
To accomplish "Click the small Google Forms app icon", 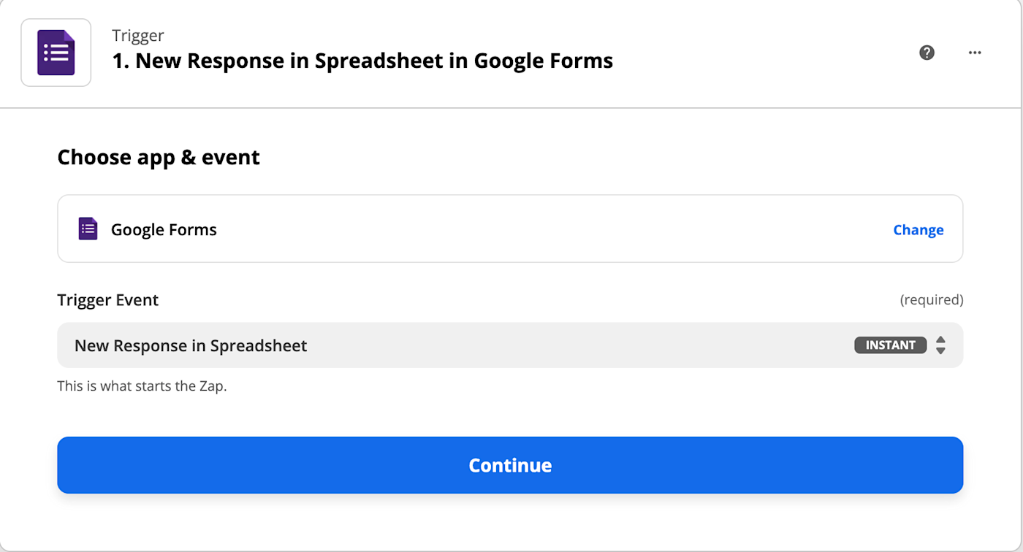I will point(88,229).
